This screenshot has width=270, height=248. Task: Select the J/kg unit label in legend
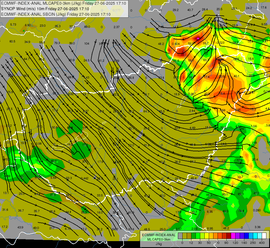(159, 244)
